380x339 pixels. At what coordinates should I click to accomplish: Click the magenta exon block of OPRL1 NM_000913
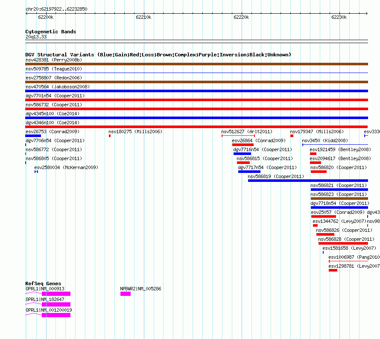click(x=56, y=294)
